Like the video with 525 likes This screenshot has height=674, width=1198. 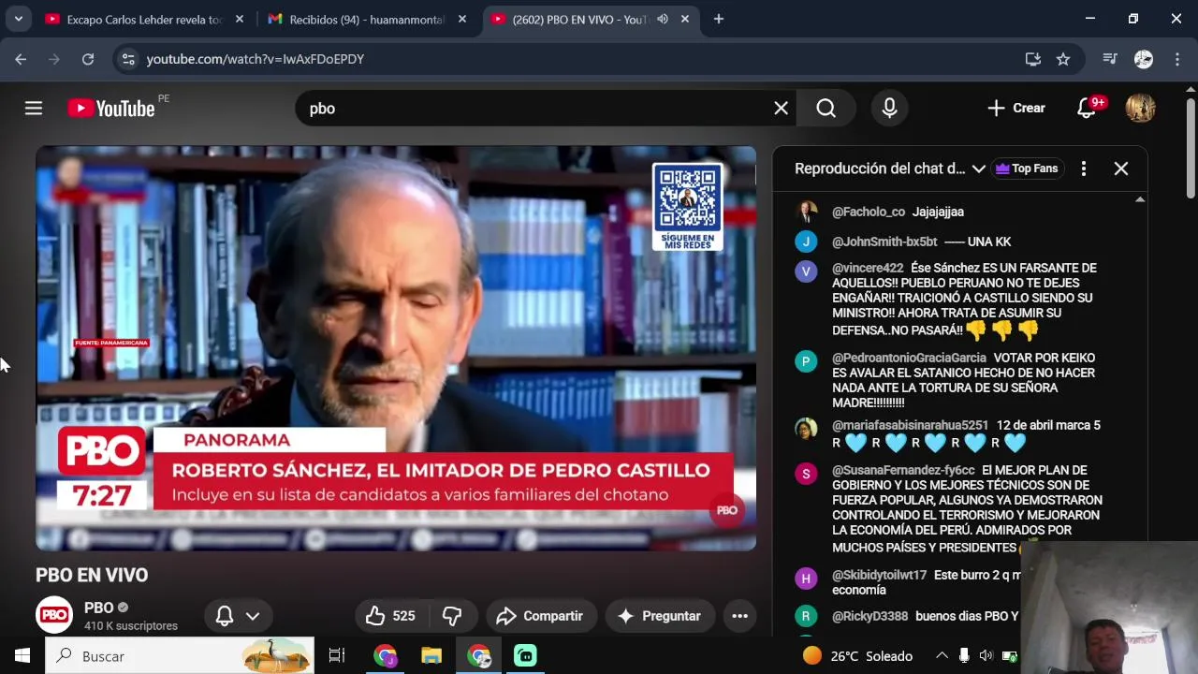(390, 616)
